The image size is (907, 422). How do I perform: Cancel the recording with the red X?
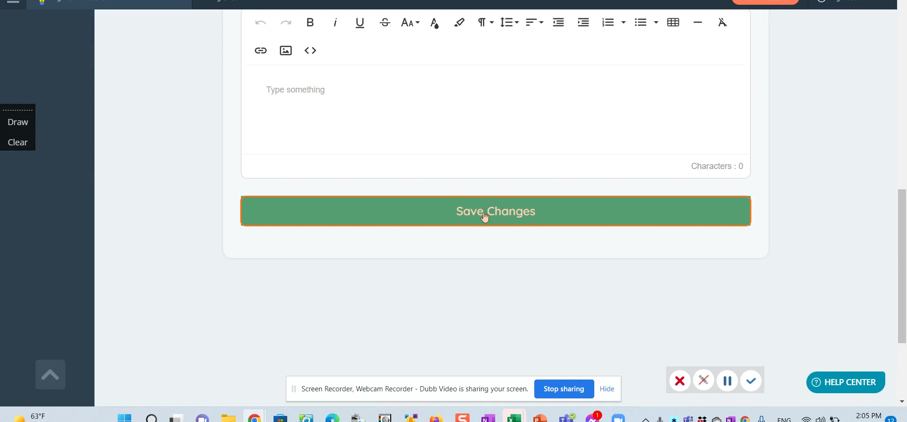[x=680, y=380]
